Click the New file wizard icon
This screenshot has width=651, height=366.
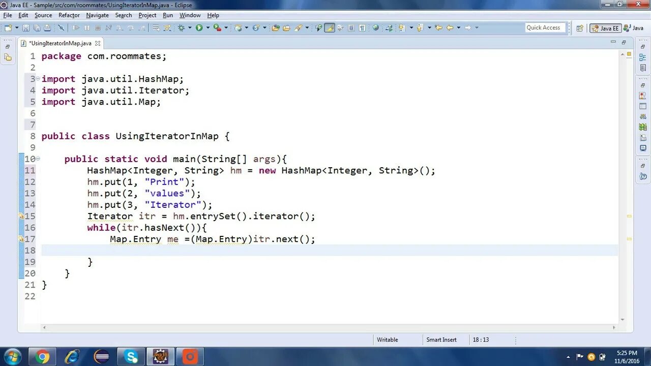pos(9,28)
